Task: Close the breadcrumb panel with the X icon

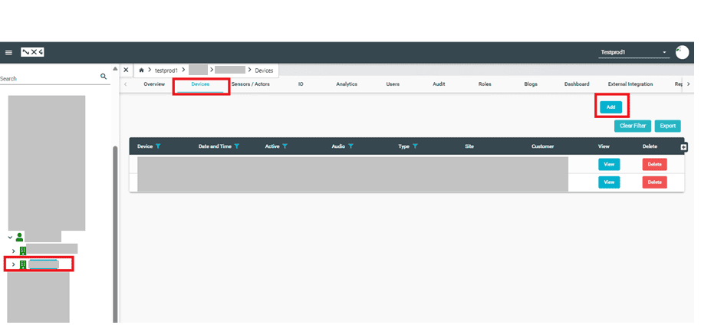Action: (x=126, y=70)
